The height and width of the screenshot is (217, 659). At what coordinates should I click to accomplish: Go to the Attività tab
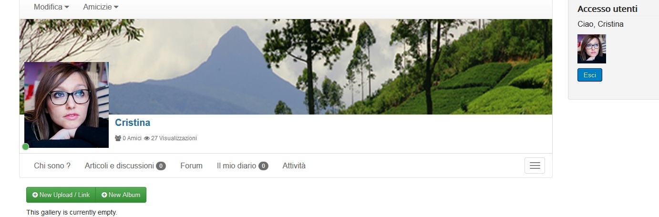point(294,165)
